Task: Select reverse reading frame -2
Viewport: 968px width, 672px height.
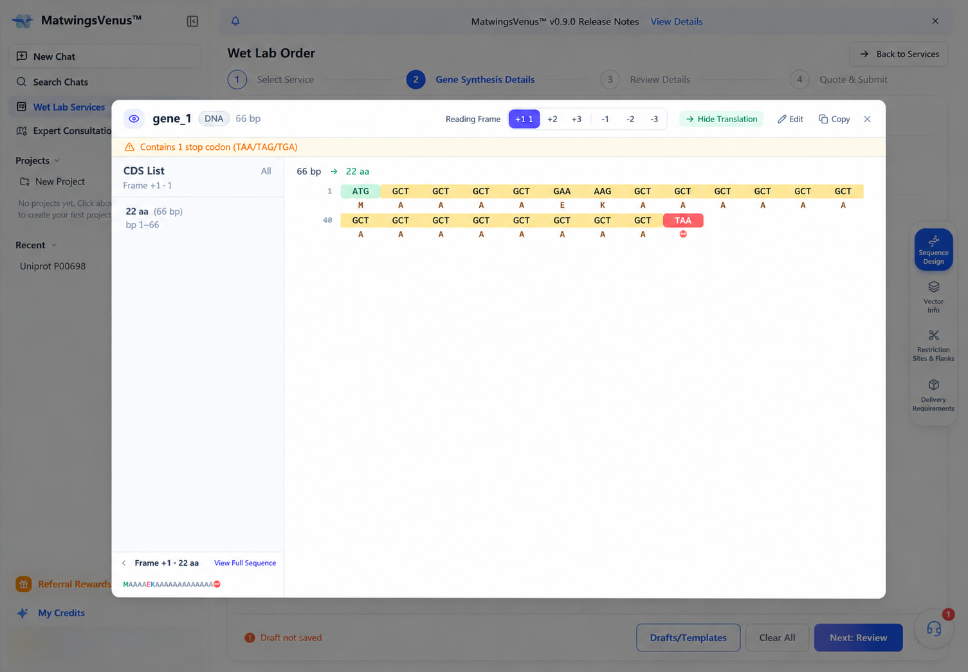Action: [x=630, y=119]
